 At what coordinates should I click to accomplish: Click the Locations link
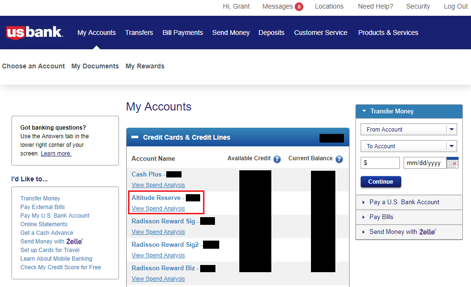pyautogui.click(x=329, y=6)
